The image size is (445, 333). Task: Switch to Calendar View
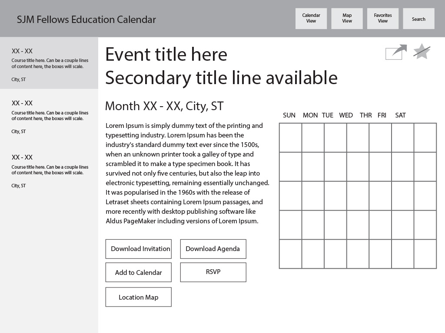click(x=311, y=19)
